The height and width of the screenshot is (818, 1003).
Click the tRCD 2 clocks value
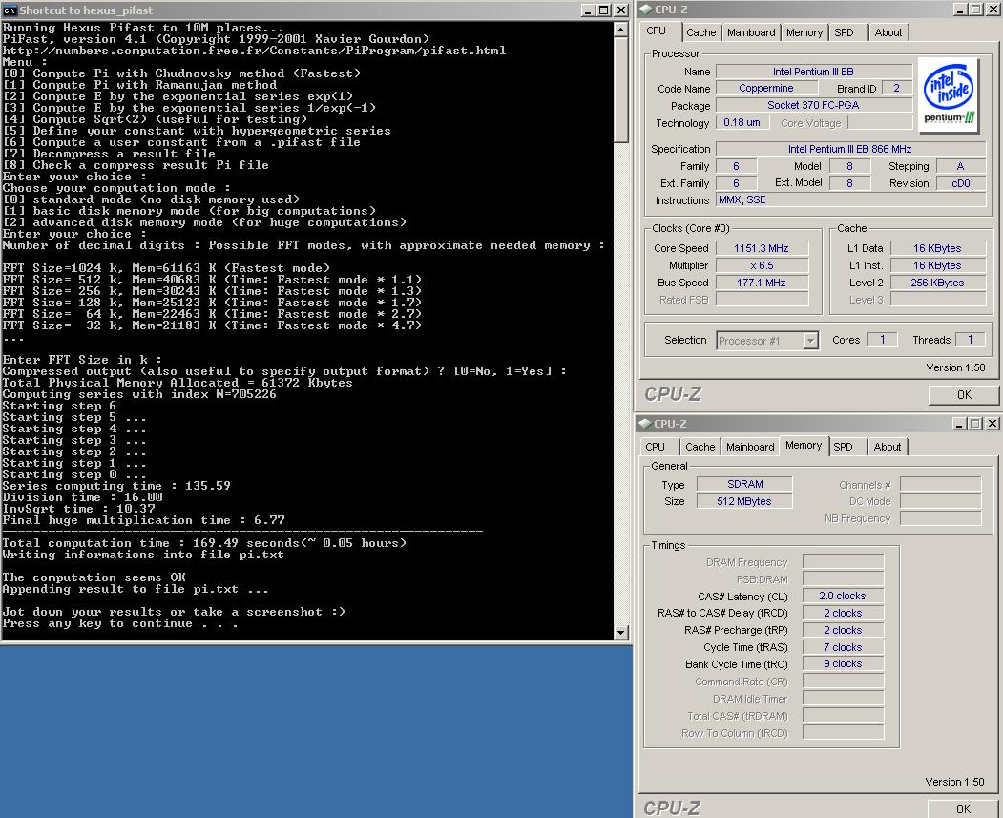coord(843,613)
